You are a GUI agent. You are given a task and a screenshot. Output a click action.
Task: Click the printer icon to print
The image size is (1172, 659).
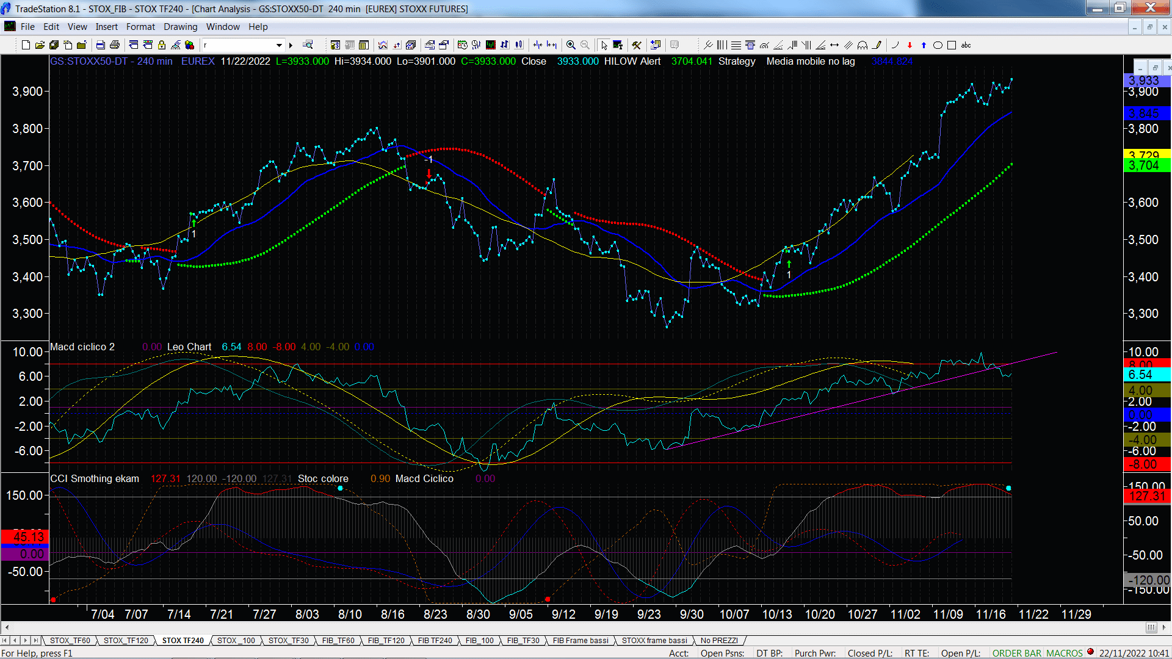pyautogui.click(x=114, y=45)
